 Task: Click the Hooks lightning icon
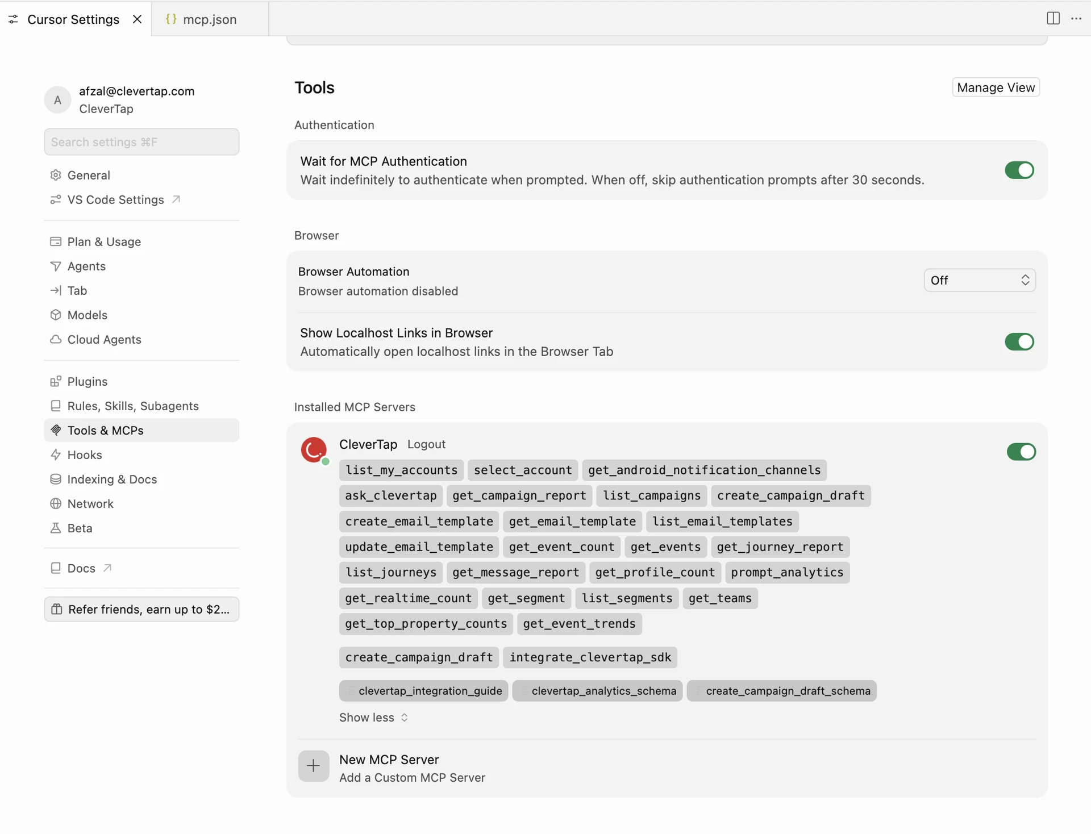[x=56, y=454]
